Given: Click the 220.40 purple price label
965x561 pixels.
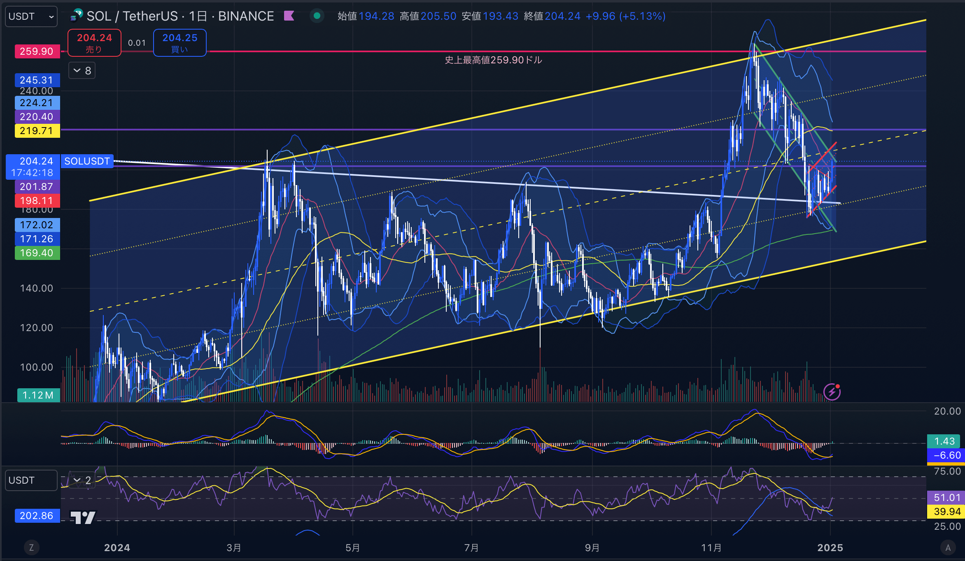Looking at the screenshot, I should 37,117.
